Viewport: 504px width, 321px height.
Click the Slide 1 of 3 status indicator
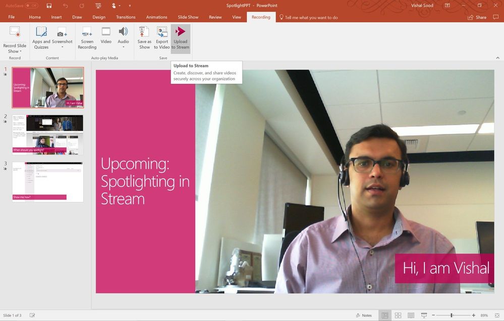(12, 315)
